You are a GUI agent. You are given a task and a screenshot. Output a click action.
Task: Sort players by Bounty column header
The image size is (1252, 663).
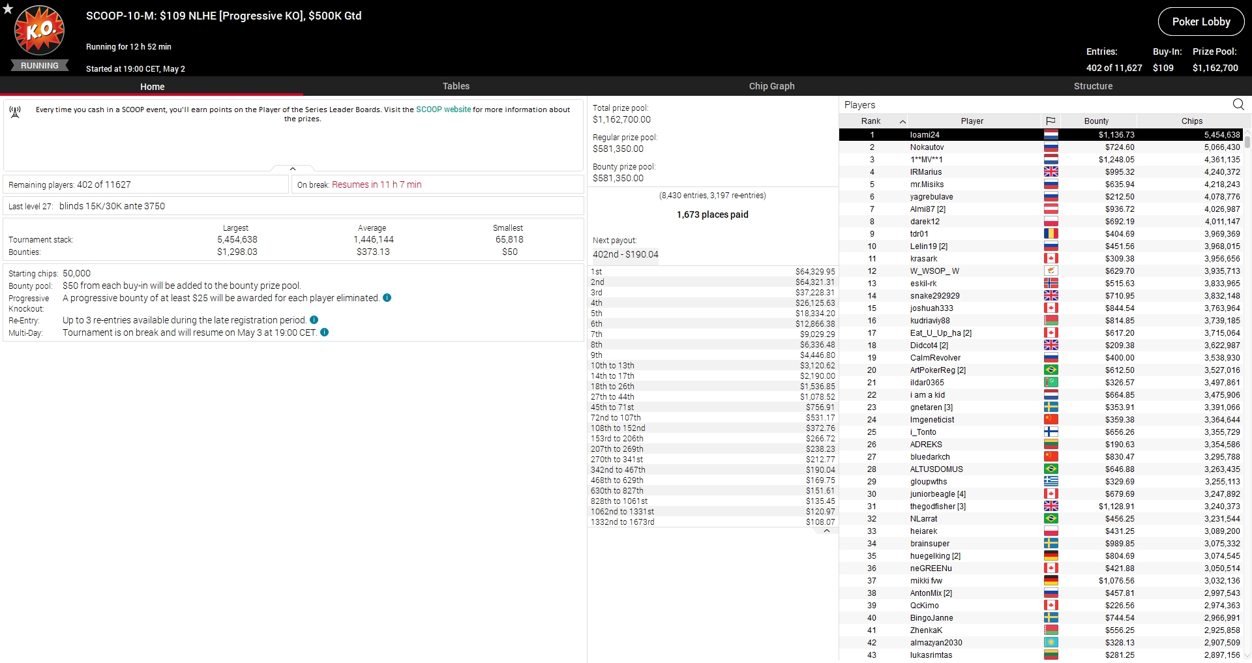click(x=1096, y=121)
